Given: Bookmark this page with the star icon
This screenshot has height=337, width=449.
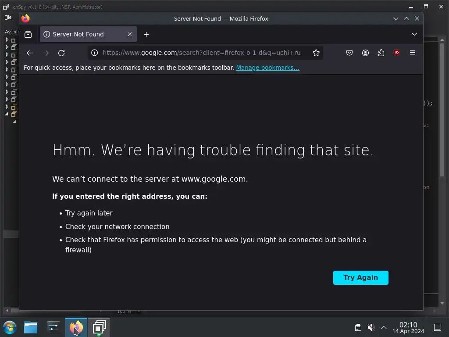Looking at the screenshot, I should (316, 53).
